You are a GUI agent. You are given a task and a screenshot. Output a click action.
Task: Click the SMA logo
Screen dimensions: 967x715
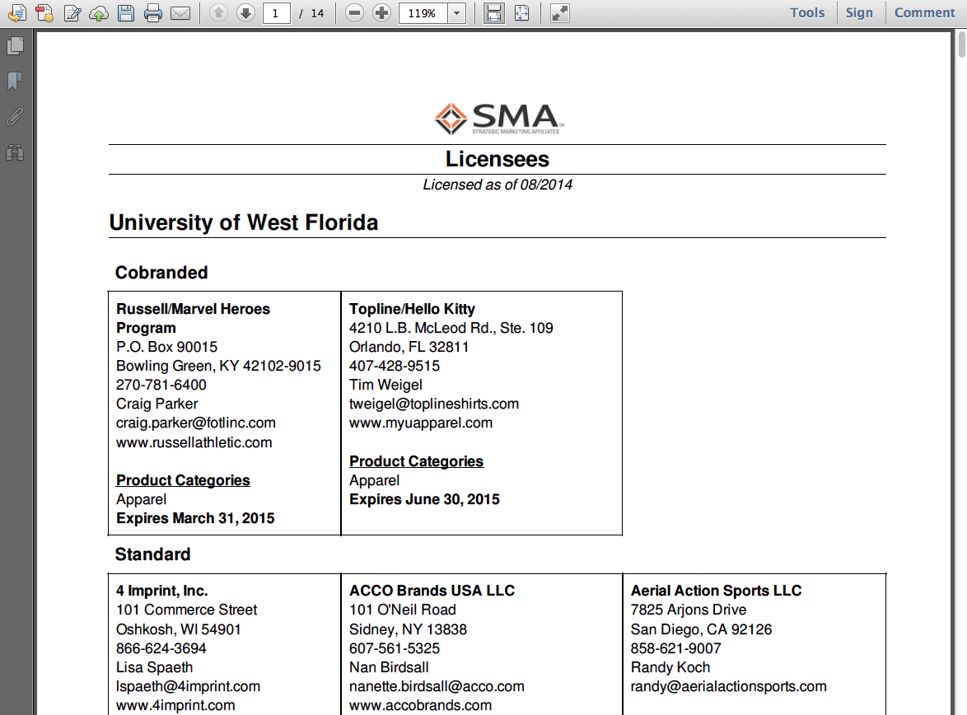pos(498,119)
